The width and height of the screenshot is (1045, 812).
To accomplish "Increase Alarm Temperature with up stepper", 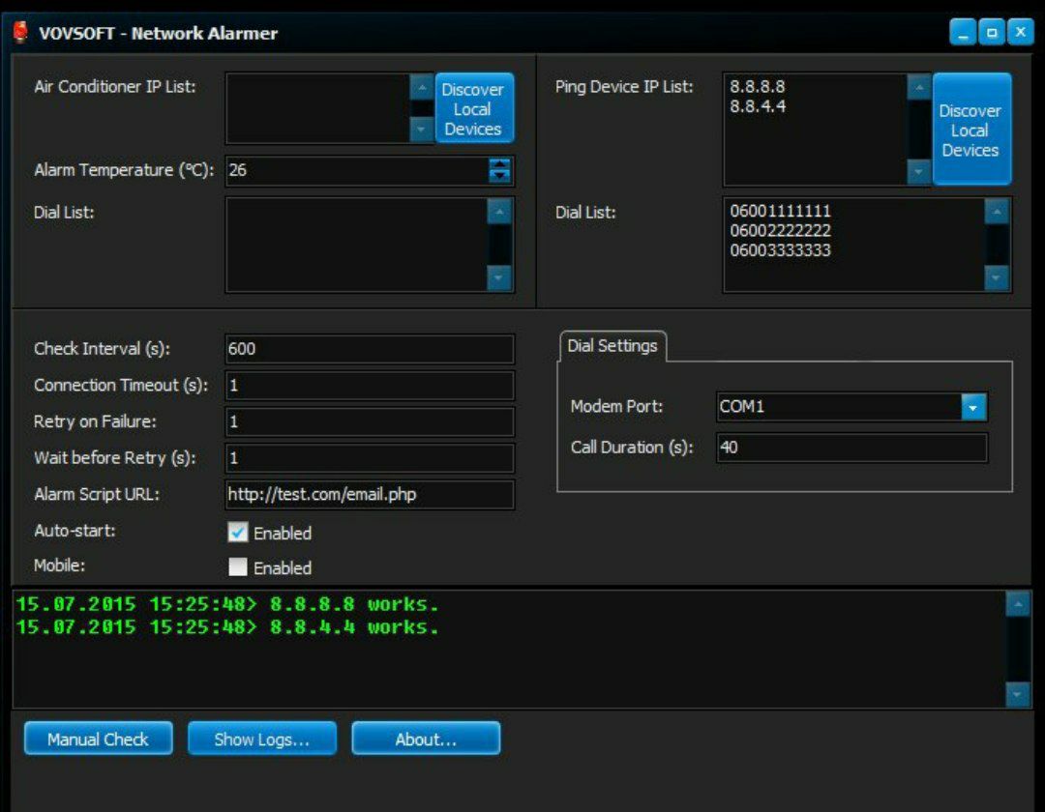I will click(499, 165).
